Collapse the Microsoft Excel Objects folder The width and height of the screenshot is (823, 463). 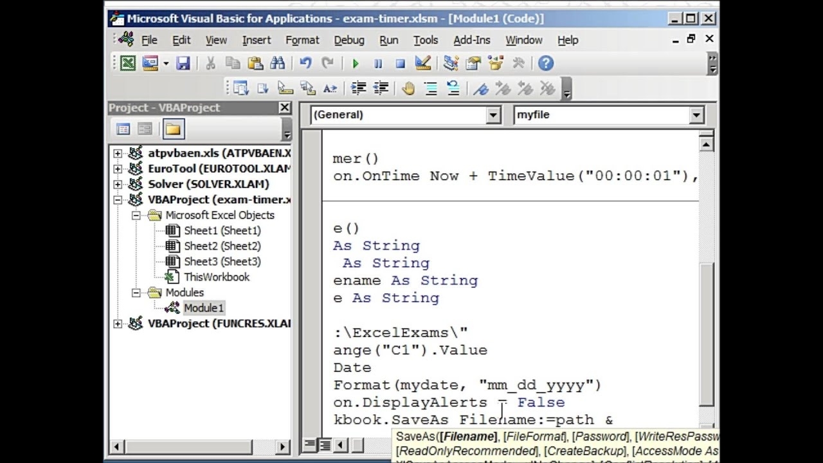click(x=136, y=215)
